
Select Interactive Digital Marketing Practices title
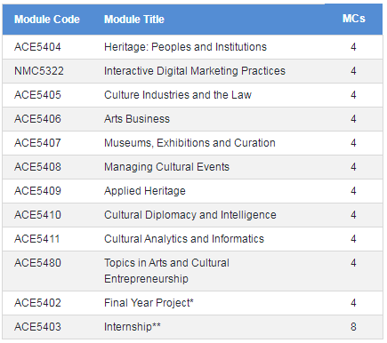tap(195, 71)
